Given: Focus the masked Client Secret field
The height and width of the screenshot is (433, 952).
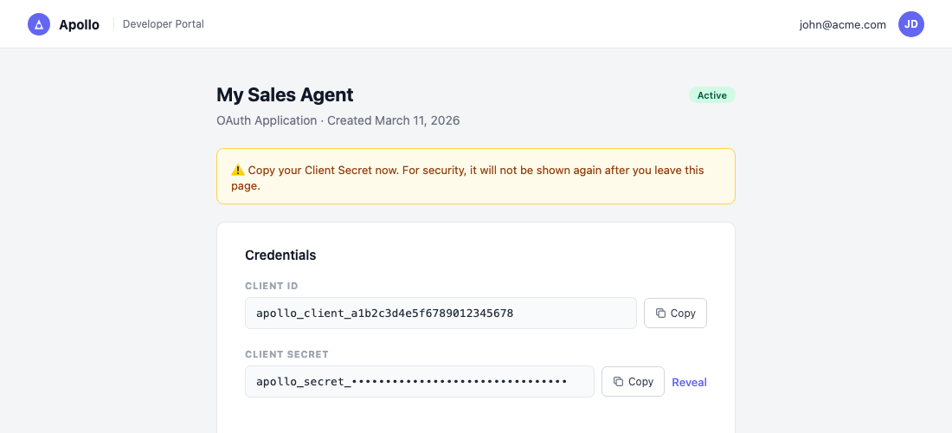Looking at the screenshot, I should point(419,382).
